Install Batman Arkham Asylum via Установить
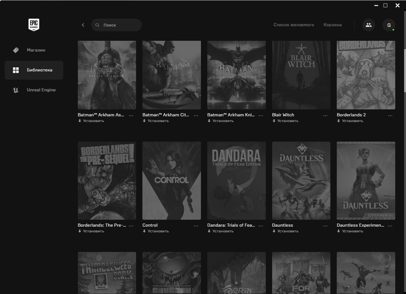406x294 pixels. (x=91, y=121)
